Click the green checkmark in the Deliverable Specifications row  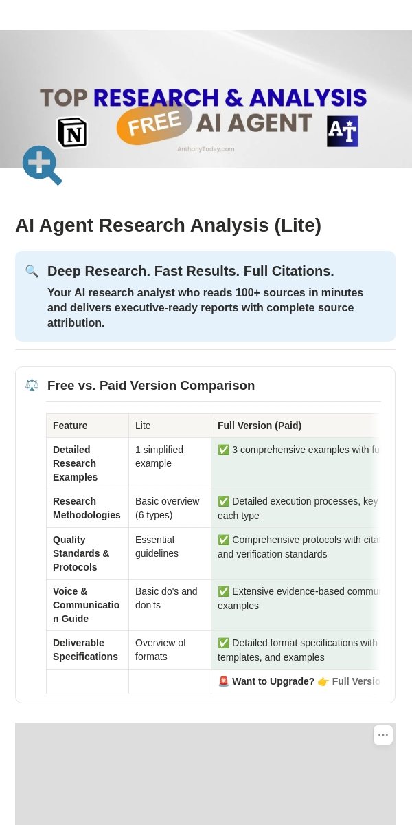224,643
